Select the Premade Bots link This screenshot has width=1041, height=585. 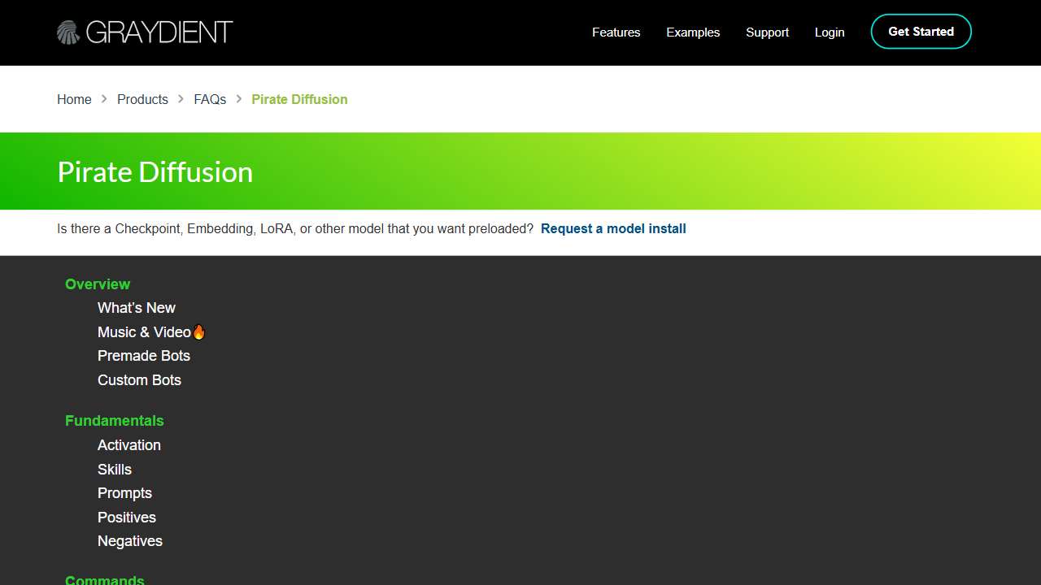pyautogui.click(x=144, y=356)
